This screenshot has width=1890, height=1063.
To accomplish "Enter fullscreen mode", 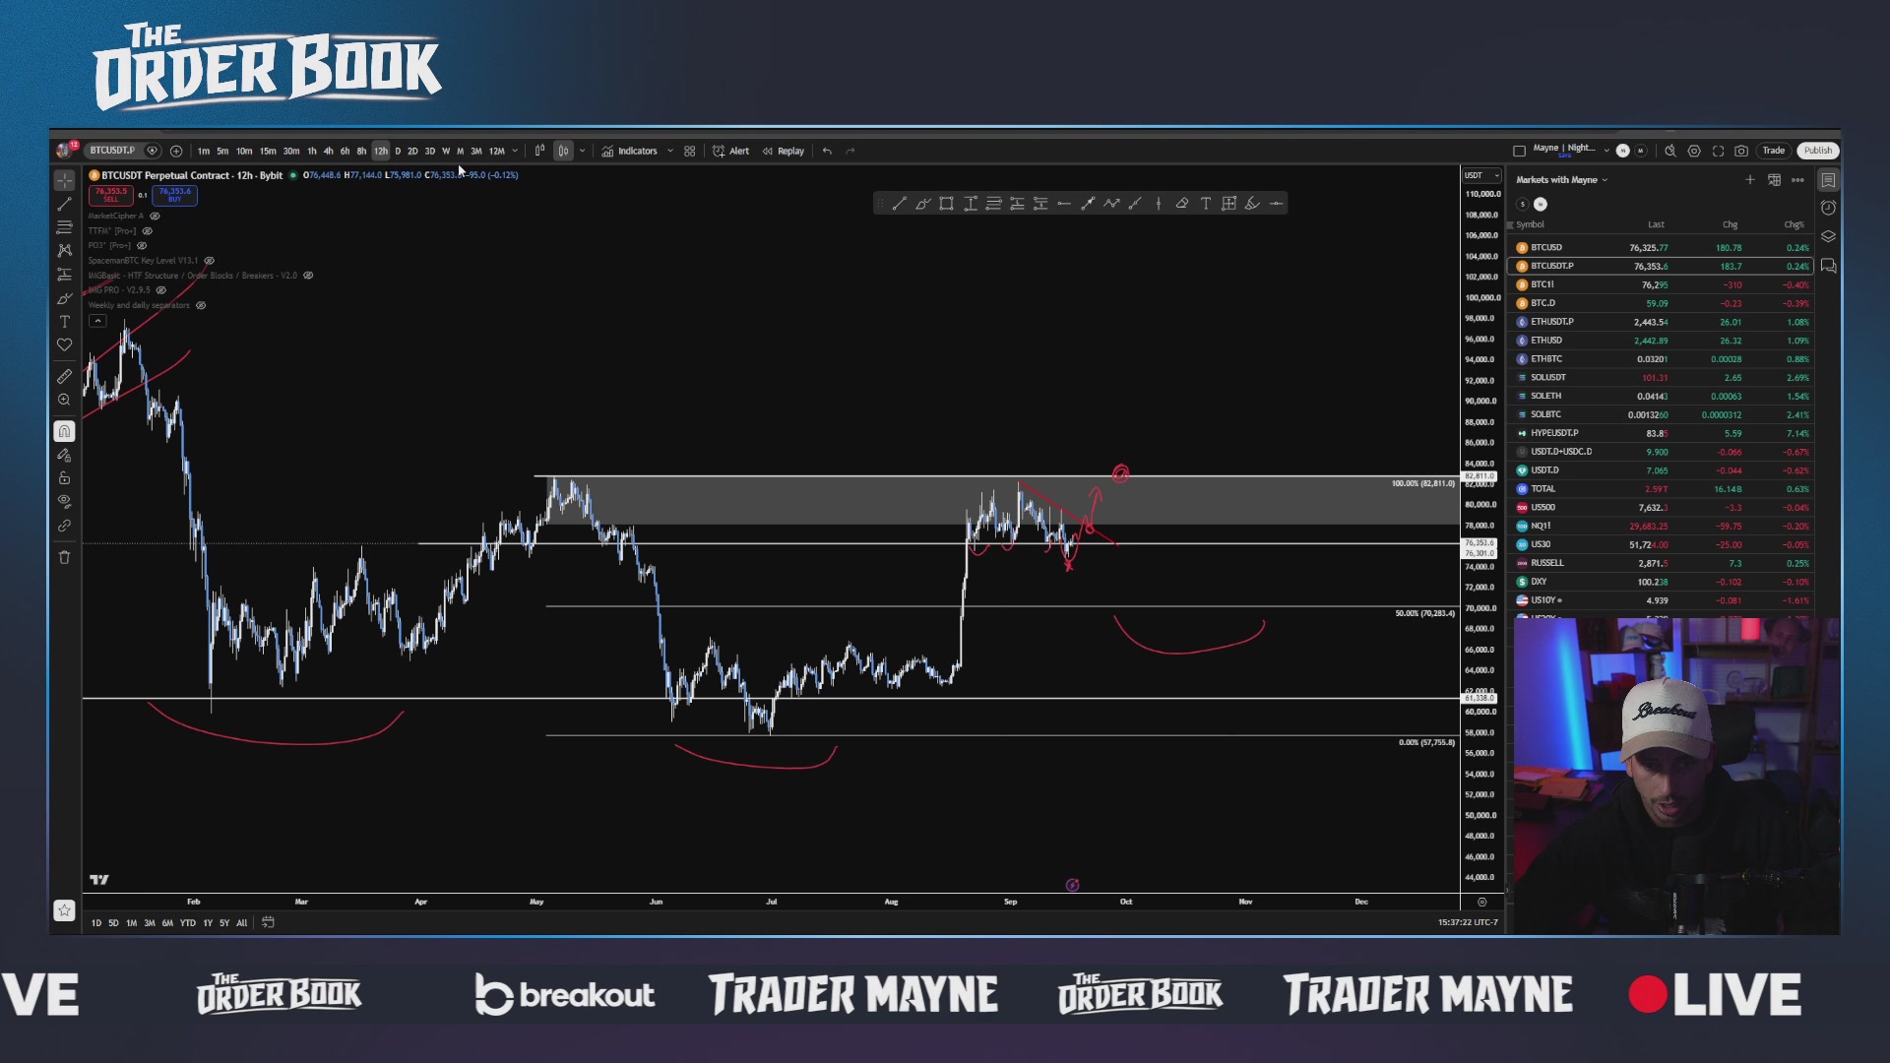I will point(1718,151).
